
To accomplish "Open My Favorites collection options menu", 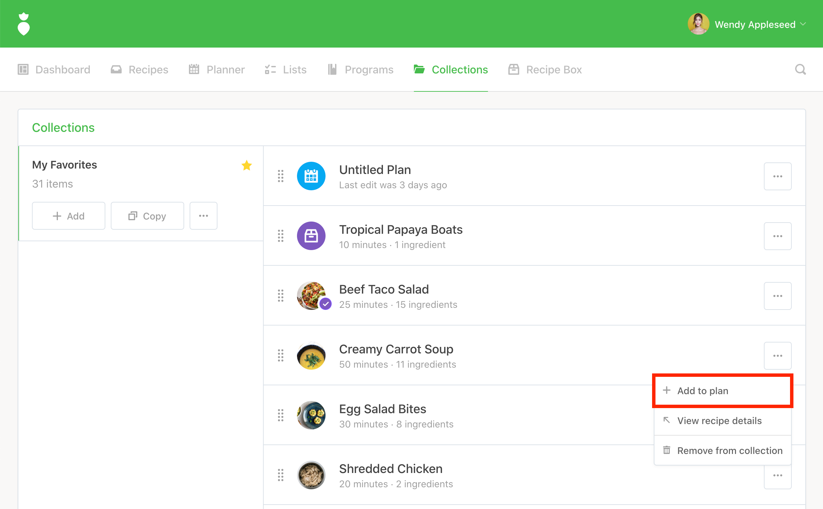I will pyautogui.click(x=203, y=216).
